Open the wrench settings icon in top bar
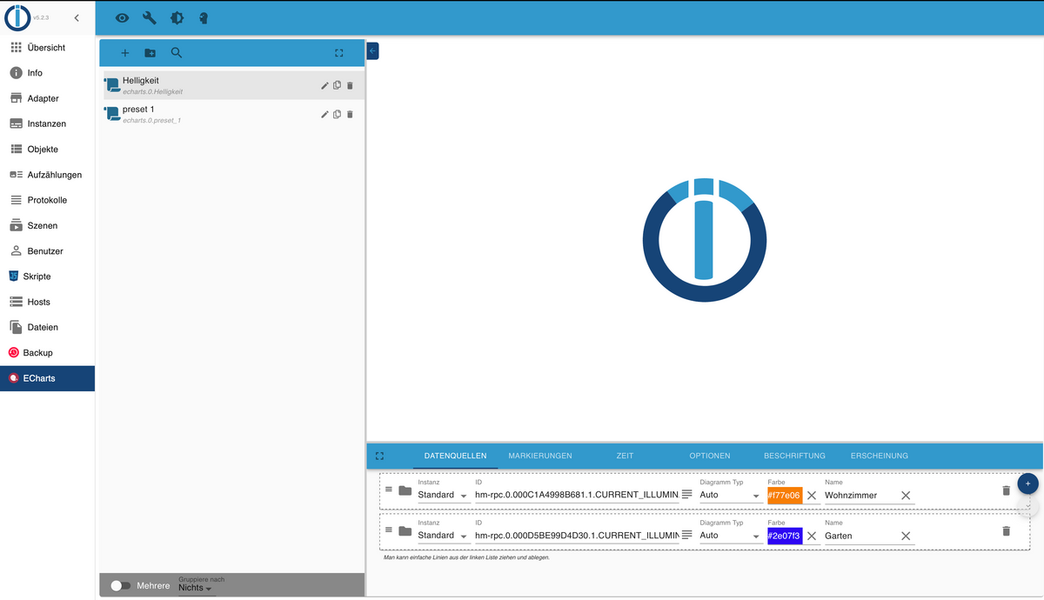The height and width of the screenshot is (600, 1044). click(x=149, y=17)
